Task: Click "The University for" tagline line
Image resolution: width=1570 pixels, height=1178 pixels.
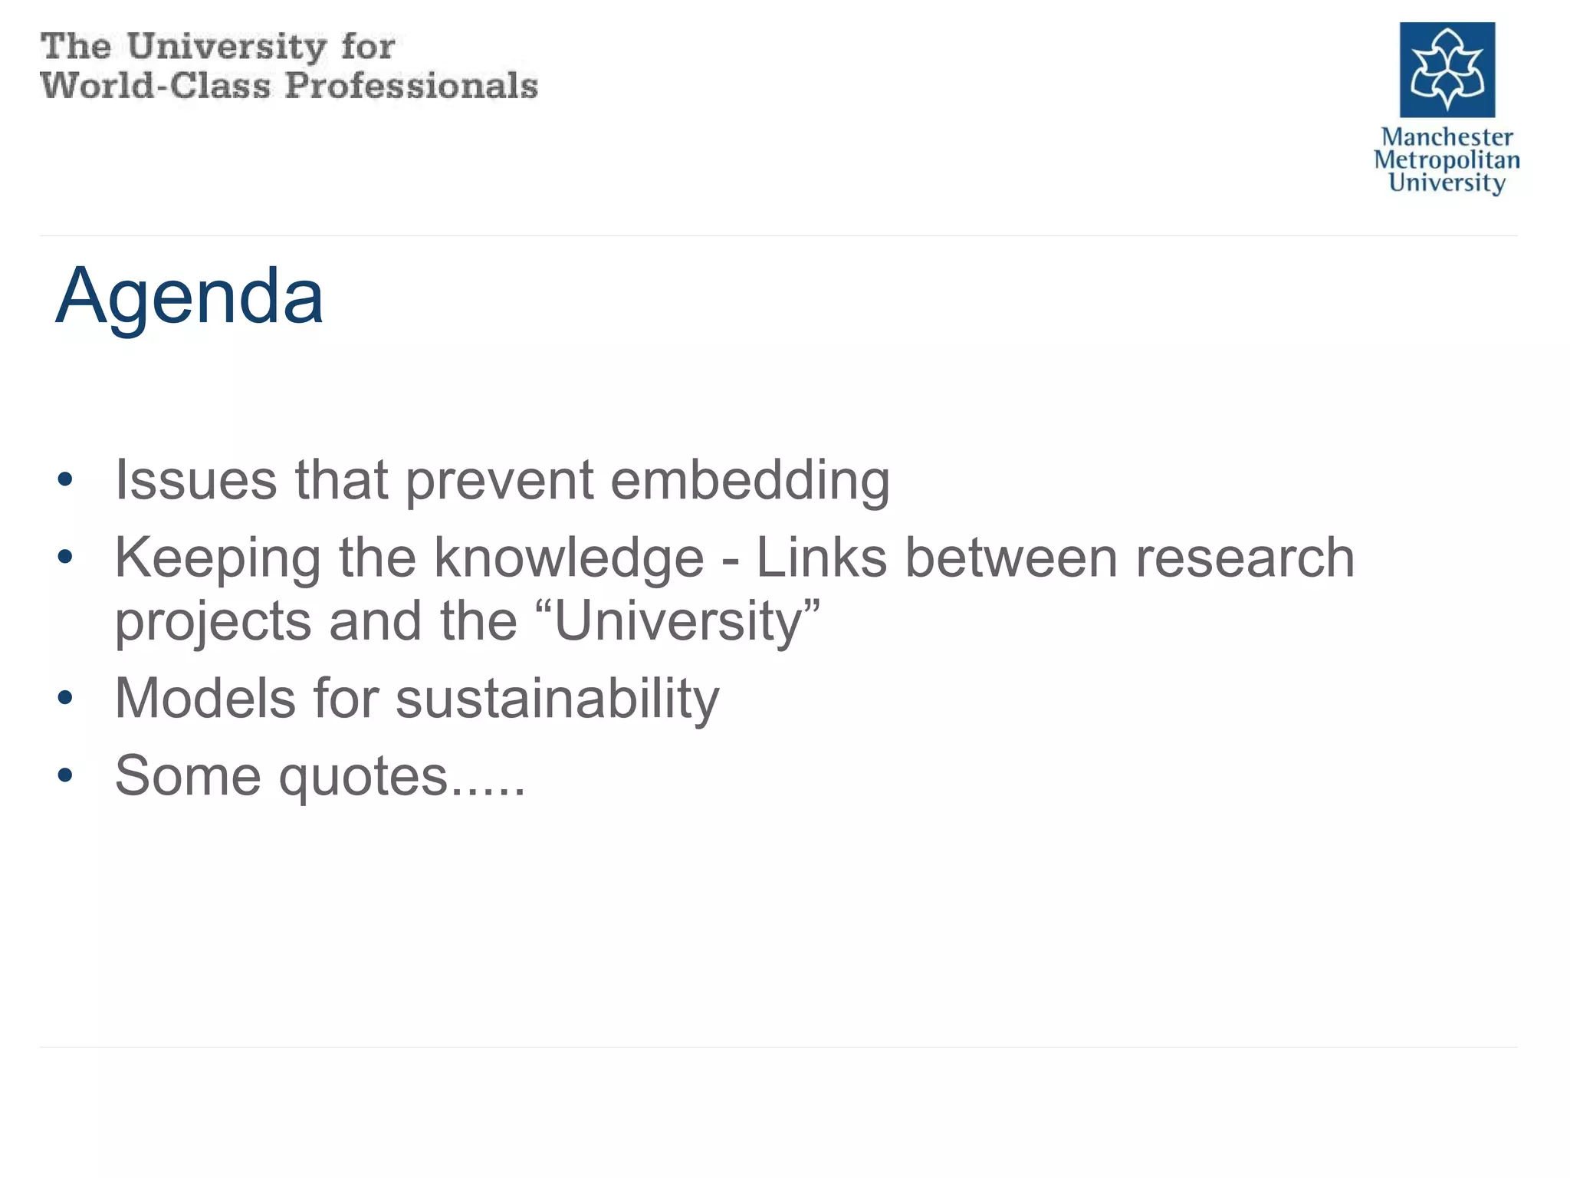Action: click(x=218, y=48)
